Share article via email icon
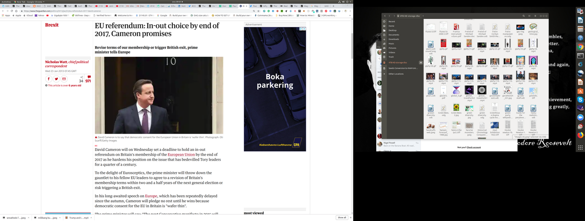 64,79
